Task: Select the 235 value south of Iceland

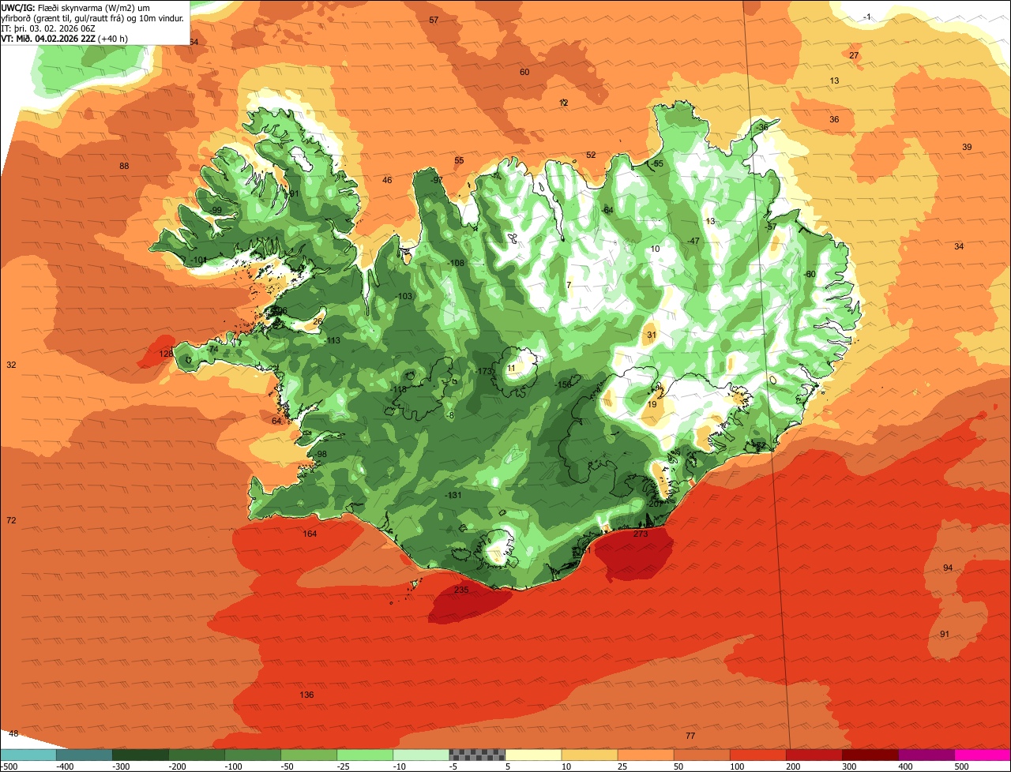Action: point(462,590)
